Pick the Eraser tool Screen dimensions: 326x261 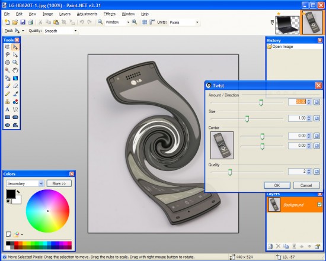(x=15, y=86)
